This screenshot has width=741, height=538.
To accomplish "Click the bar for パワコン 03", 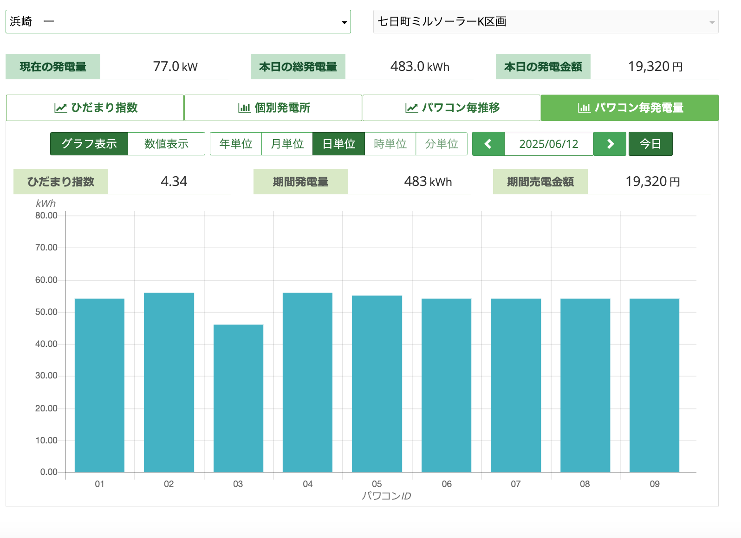I will point(238,398).
